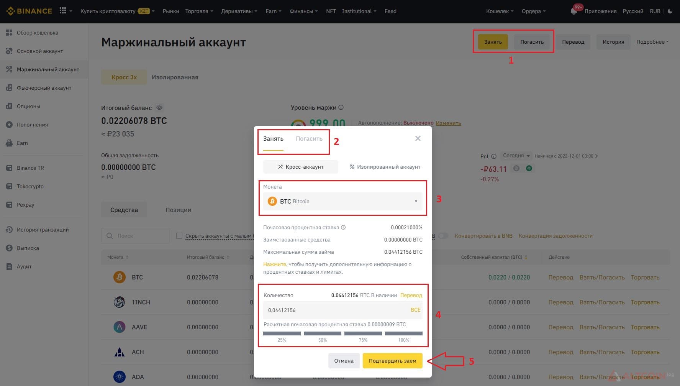This screenshot has width=680, height=386.
Task: Click the Изменить auto top-up link
Action: [448, 123]
